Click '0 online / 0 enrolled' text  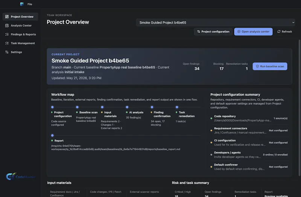(275, 155)
